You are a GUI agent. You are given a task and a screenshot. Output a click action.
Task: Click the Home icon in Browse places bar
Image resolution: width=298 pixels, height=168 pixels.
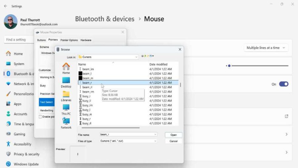point(66,67)
